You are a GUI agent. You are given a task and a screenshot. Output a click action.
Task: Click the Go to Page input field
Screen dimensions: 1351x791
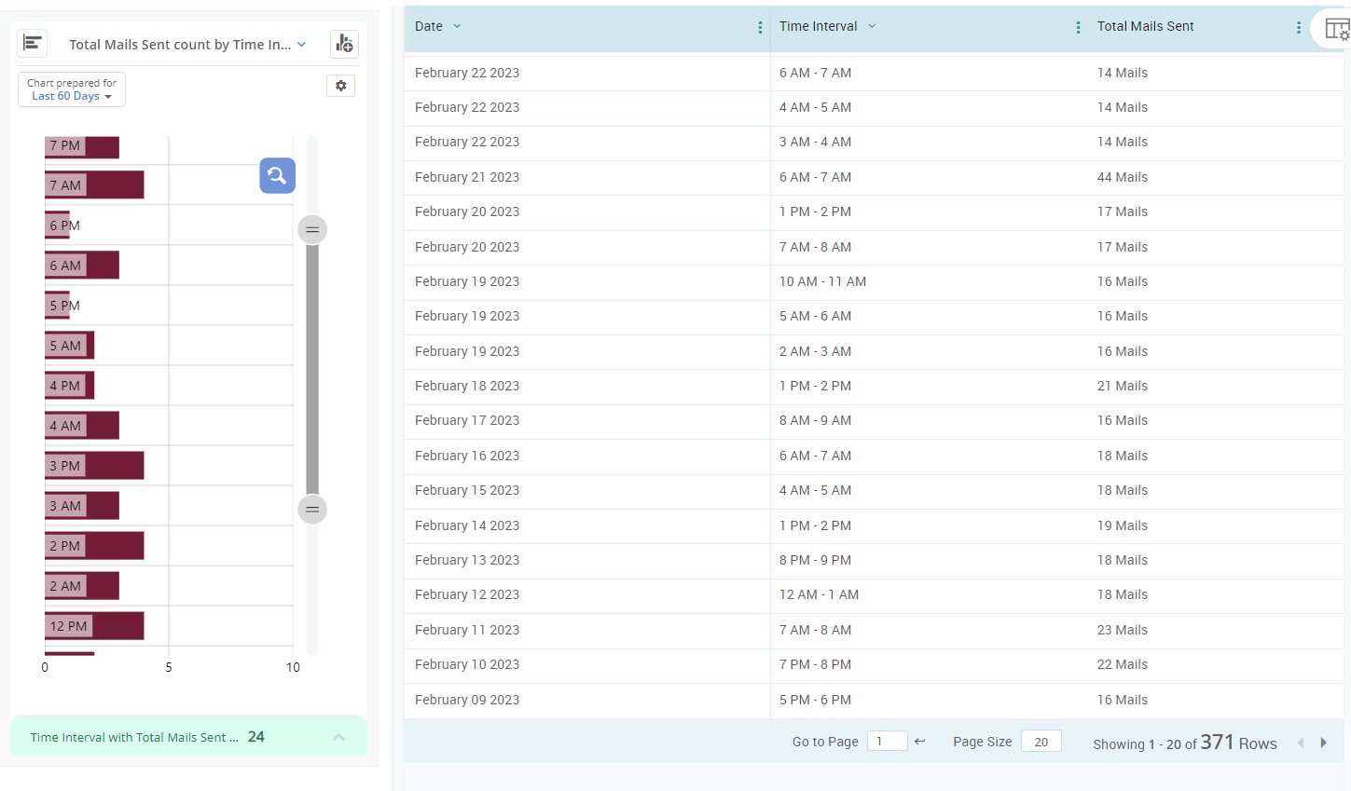pyautogui.click(x=886, y=741)
